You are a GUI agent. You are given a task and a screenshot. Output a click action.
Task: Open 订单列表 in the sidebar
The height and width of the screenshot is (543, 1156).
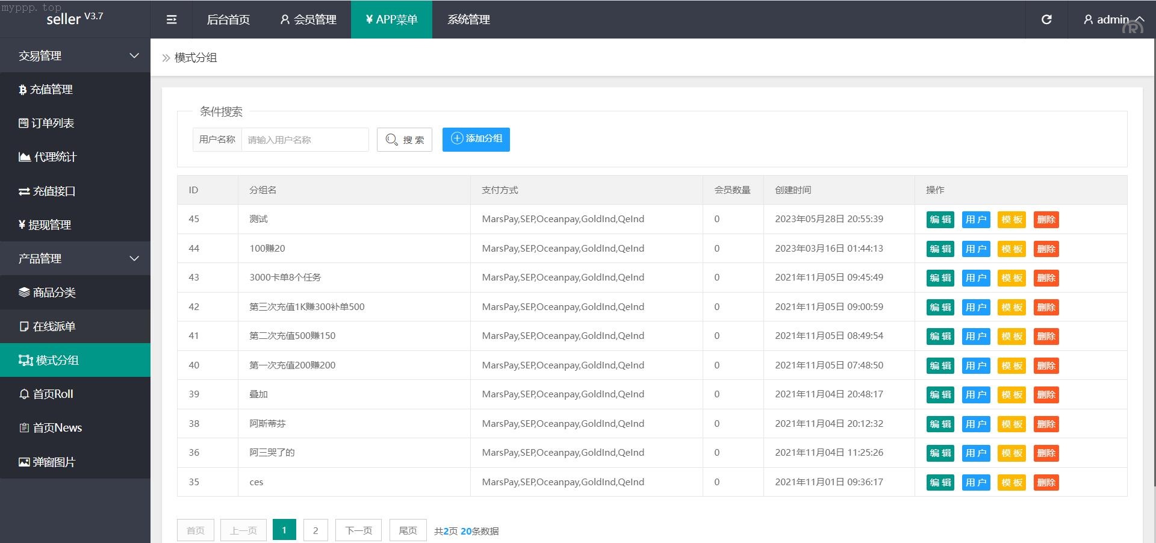[46, 123]
